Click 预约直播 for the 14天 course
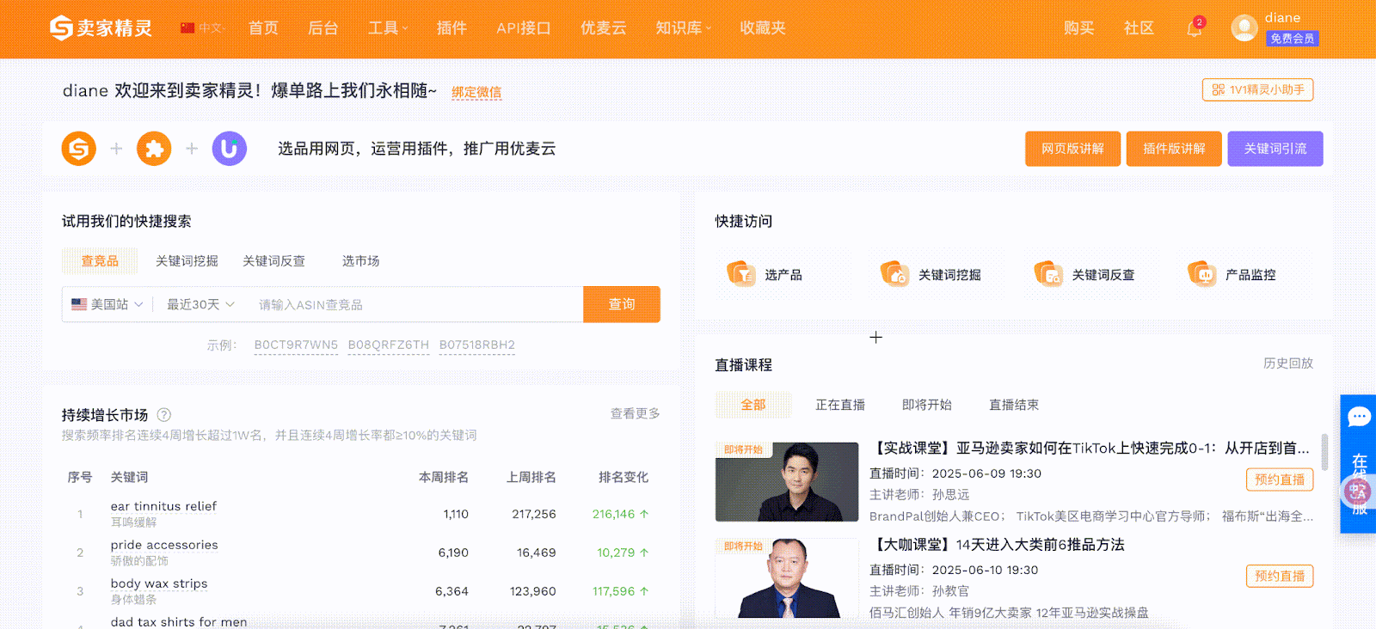This screenshot has width=1376, height=629. (x=1280, y=576)
